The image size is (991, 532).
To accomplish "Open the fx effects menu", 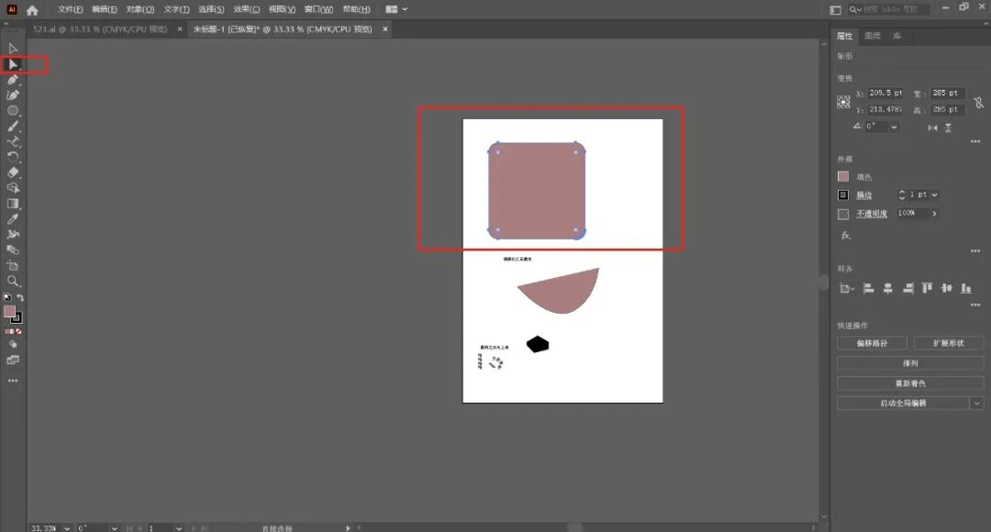I will coord(846,235).
